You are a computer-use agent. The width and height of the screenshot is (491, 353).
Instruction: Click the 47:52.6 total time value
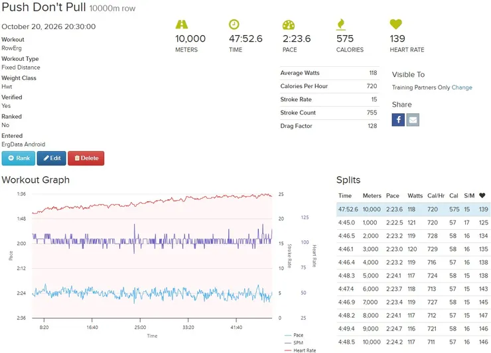point(245,39)
